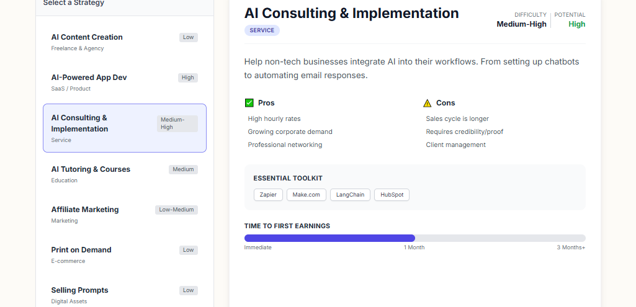The image size is (636, 307).
Task: Click the green High potential value
Action: coord(576,24)
